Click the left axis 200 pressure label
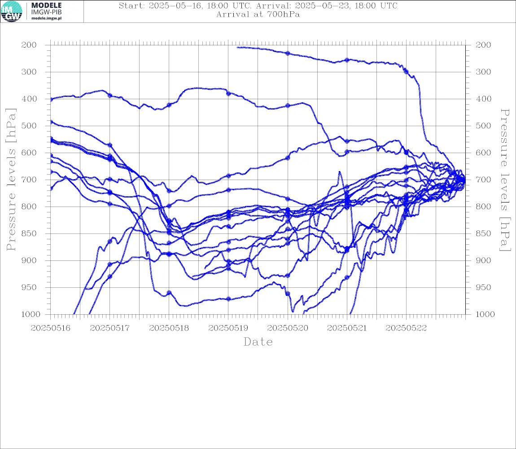This screenshot has width=516, height=449. pyautogui.click(x=29, y=45)
